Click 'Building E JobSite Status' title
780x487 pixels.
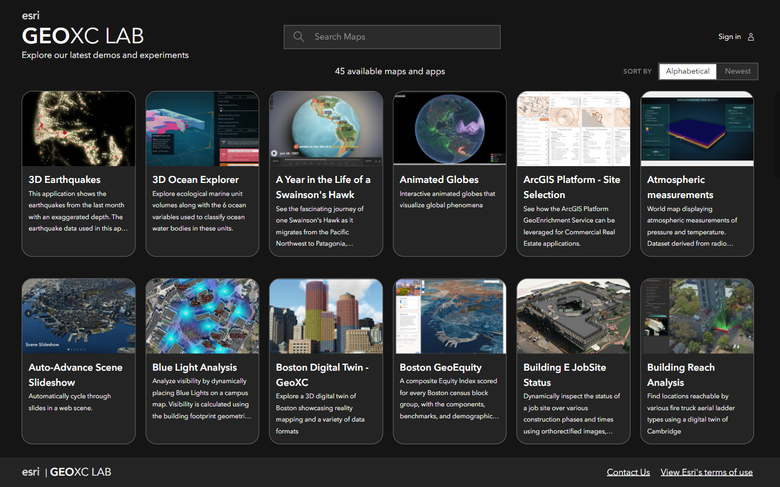tap(565, 375)
